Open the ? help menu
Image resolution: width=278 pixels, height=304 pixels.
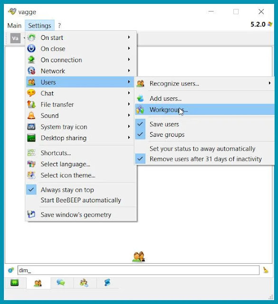59,25
